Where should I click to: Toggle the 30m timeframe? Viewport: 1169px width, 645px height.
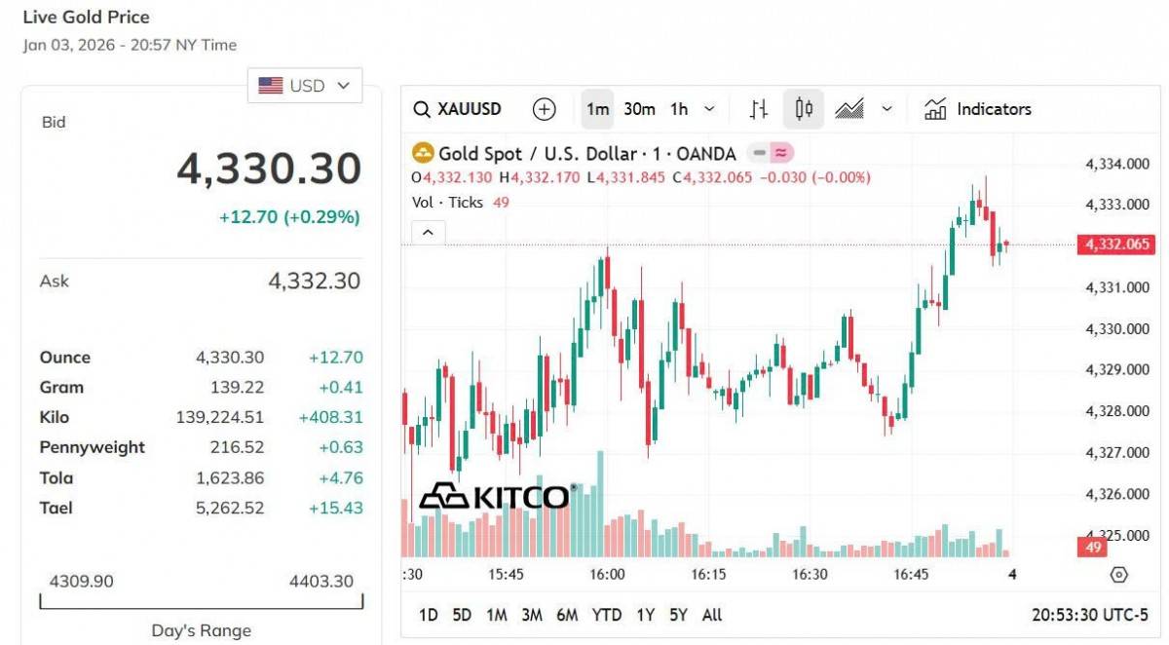coord(639,109)
